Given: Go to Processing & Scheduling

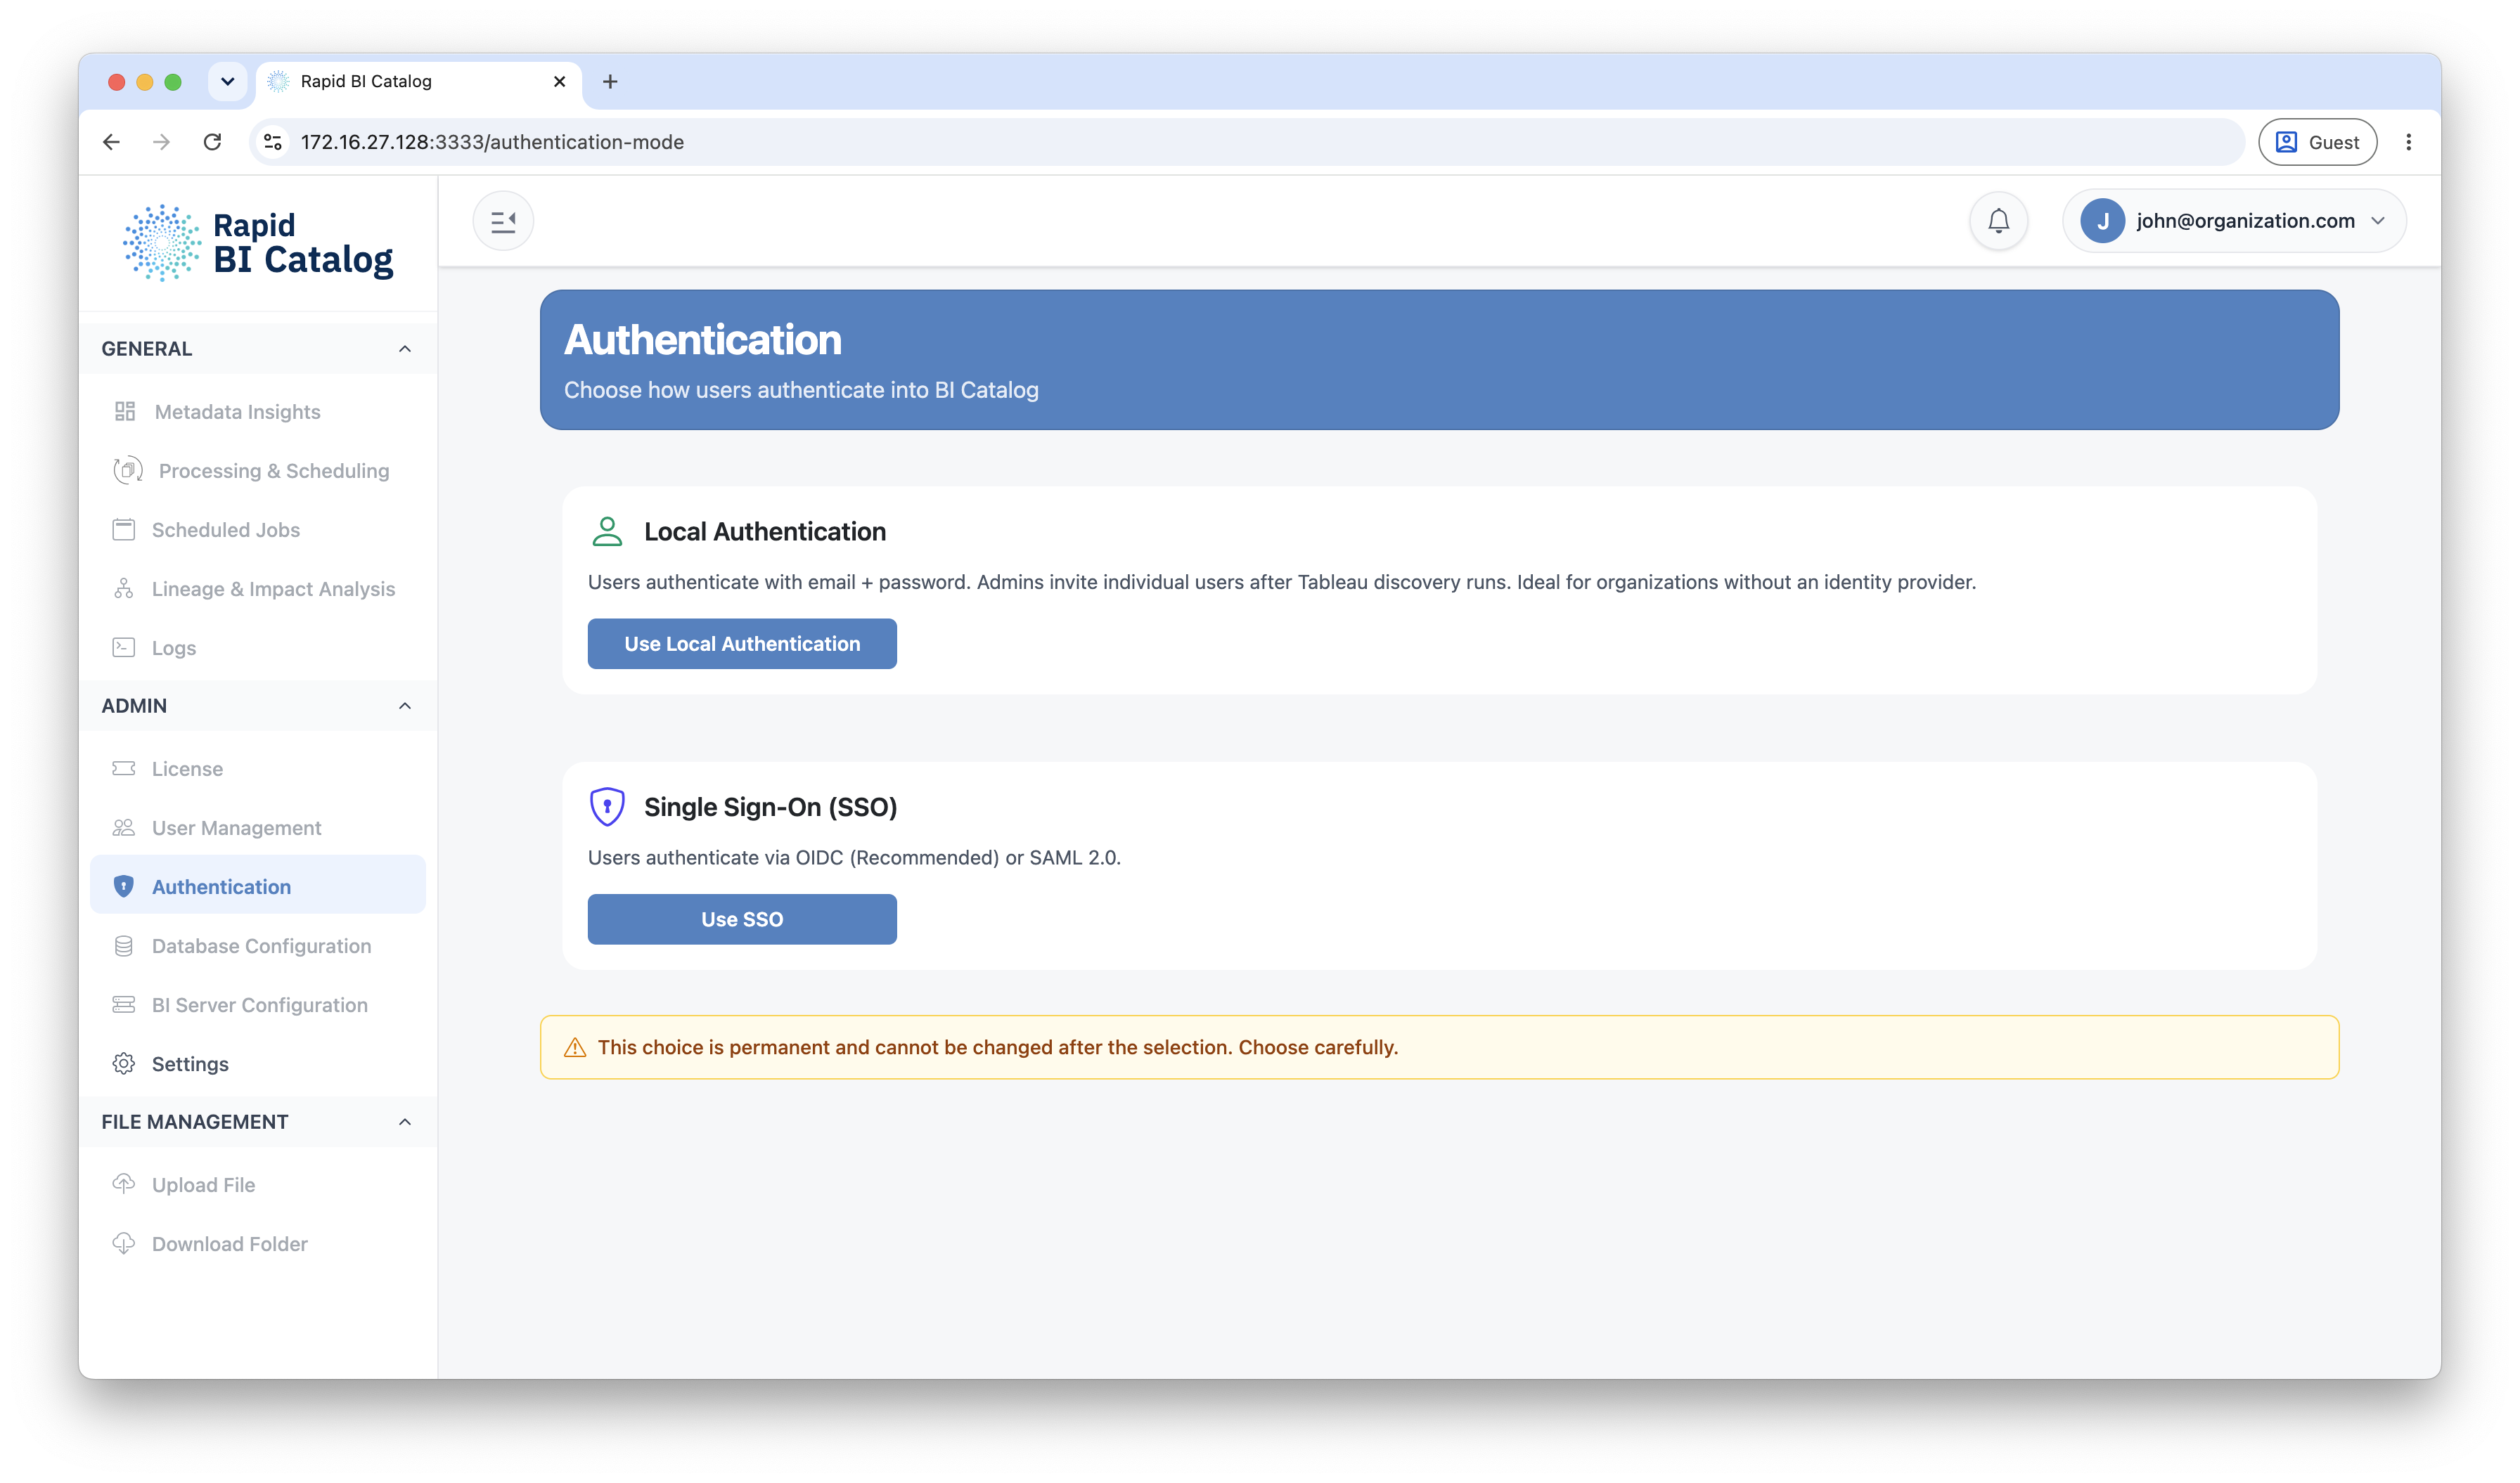Looking at the screenshot, I should 258,471.
